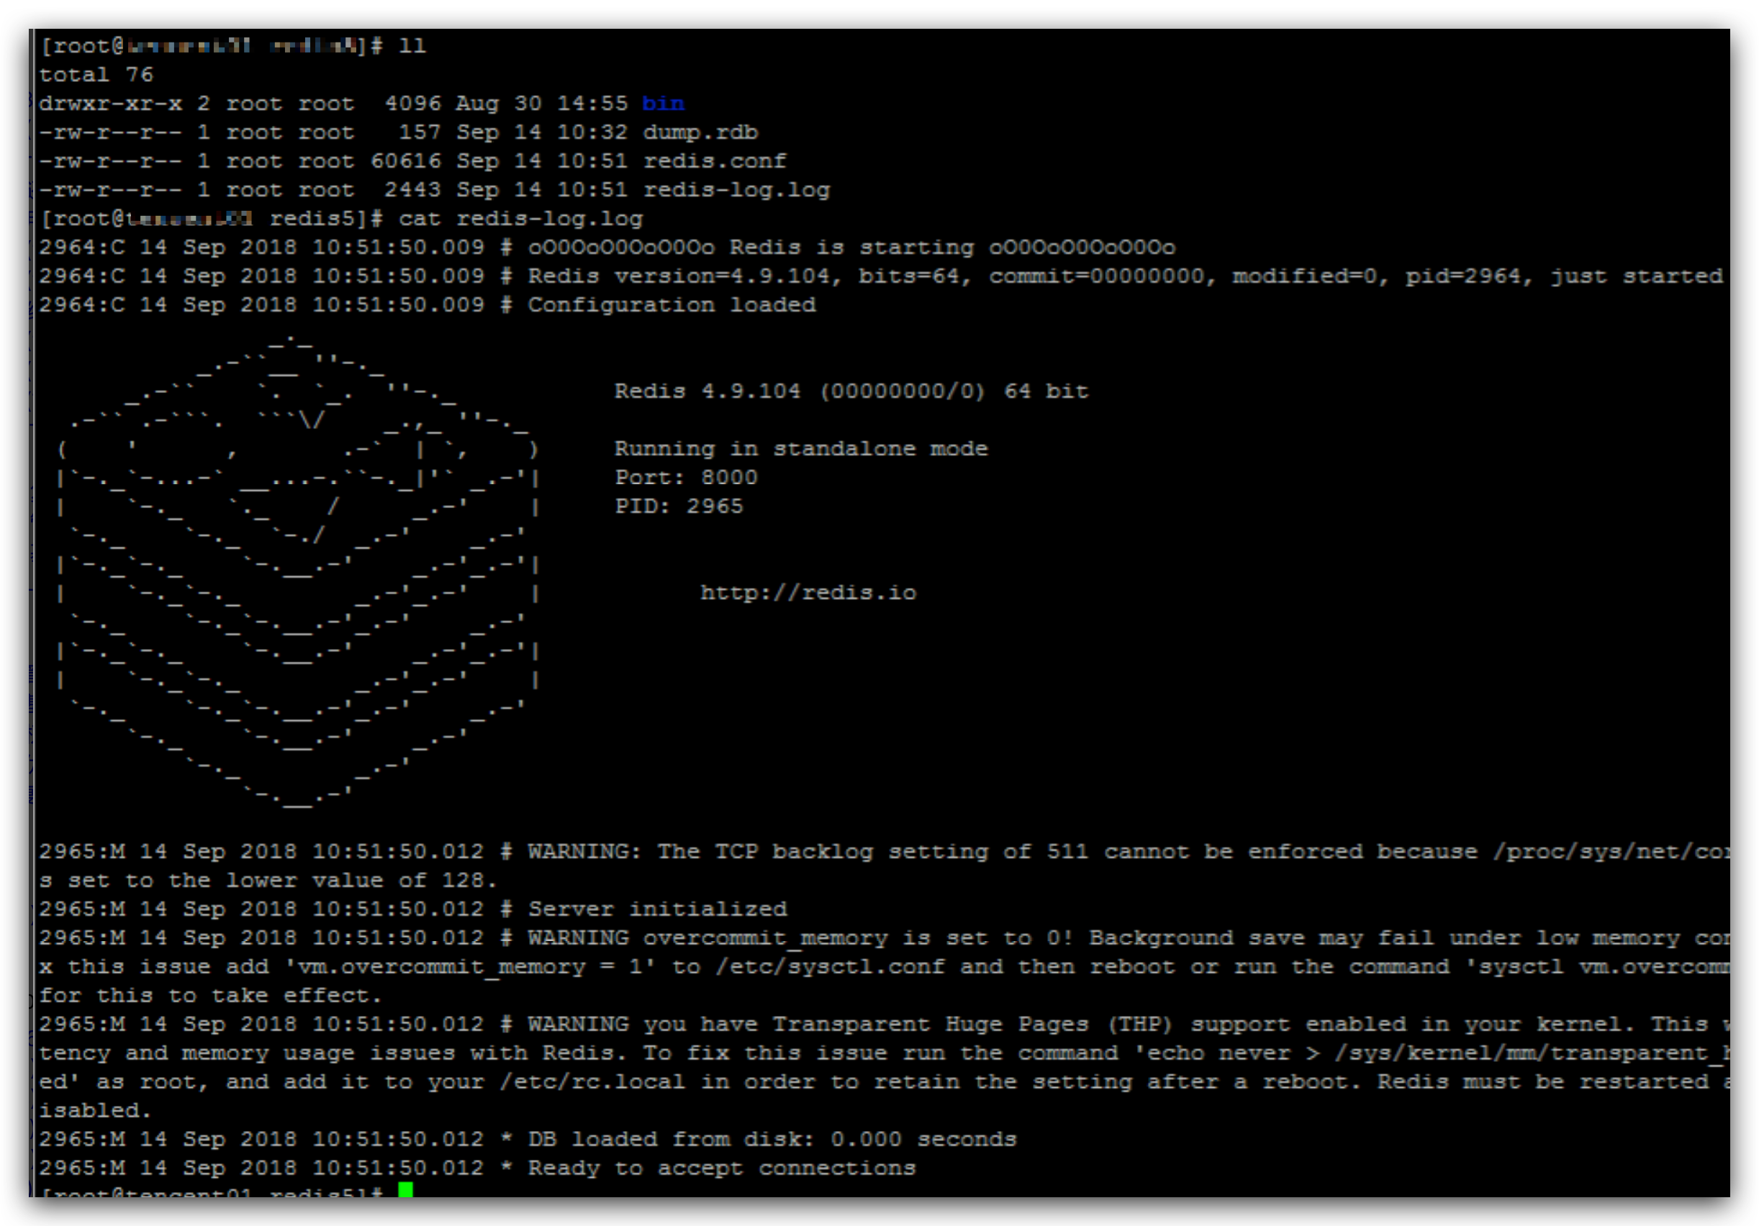Click 'redis-log.log' in the file listing
This screenshot has width=1759, height=1226.
click(736, 190)
